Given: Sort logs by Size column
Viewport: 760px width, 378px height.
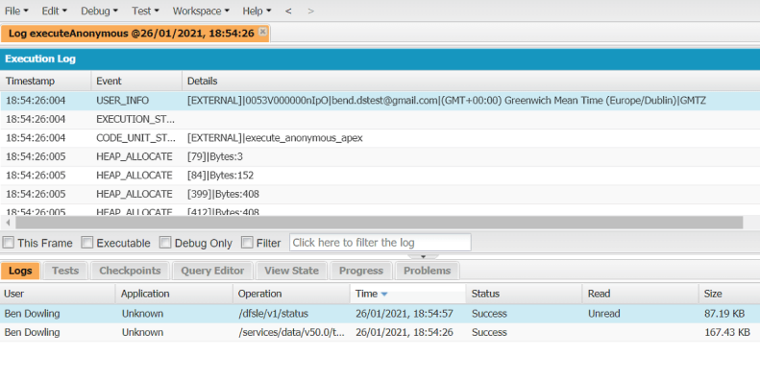Looking at the screenshot, I should (729, 294).
